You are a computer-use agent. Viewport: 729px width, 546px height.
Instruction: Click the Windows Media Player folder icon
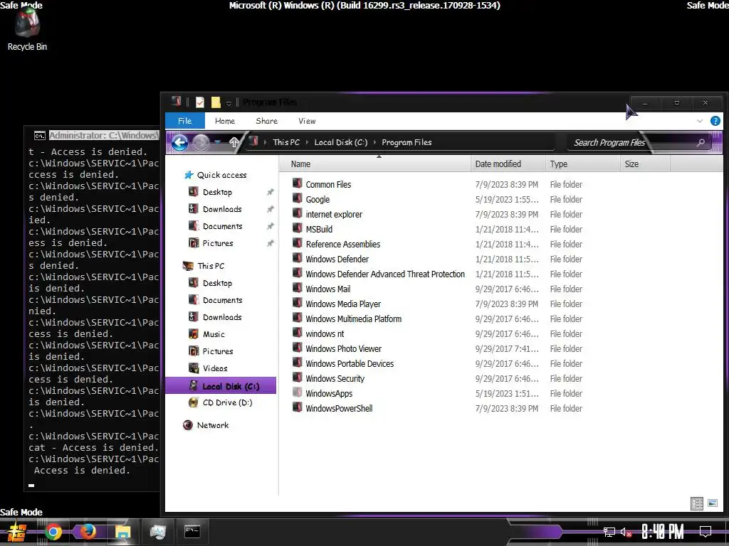pyautogui.click(x=297, y=303)
